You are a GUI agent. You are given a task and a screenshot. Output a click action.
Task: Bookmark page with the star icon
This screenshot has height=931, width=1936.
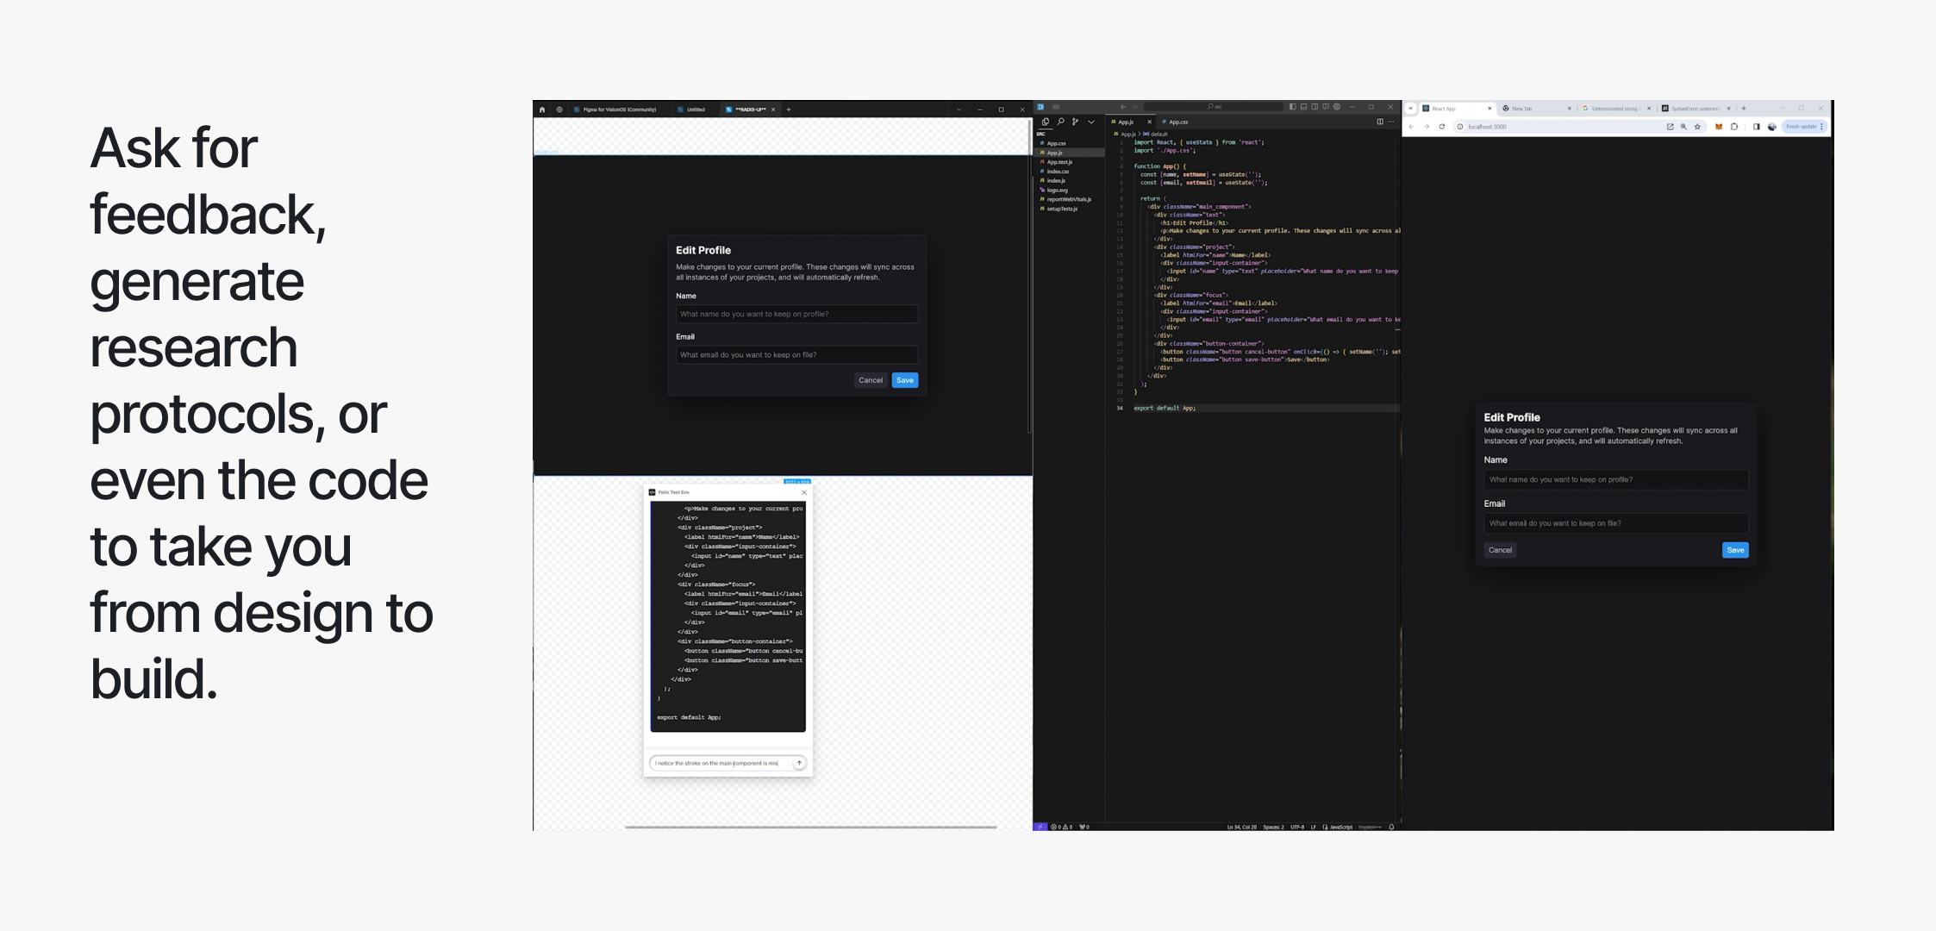tap(1697, 127)
